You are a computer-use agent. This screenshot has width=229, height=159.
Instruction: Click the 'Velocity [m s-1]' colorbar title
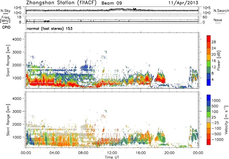click(226, 120)
